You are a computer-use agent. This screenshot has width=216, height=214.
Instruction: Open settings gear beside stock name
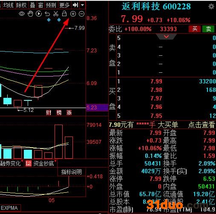coord(211,6)
